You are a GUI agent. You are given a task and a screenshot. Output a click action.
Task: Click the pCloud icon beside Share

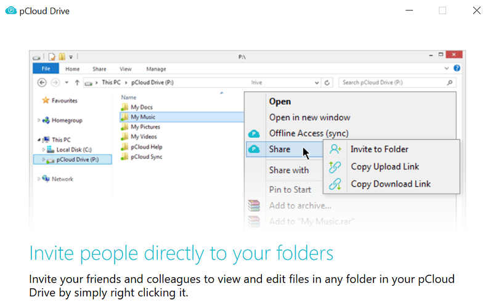click(253, 149)
